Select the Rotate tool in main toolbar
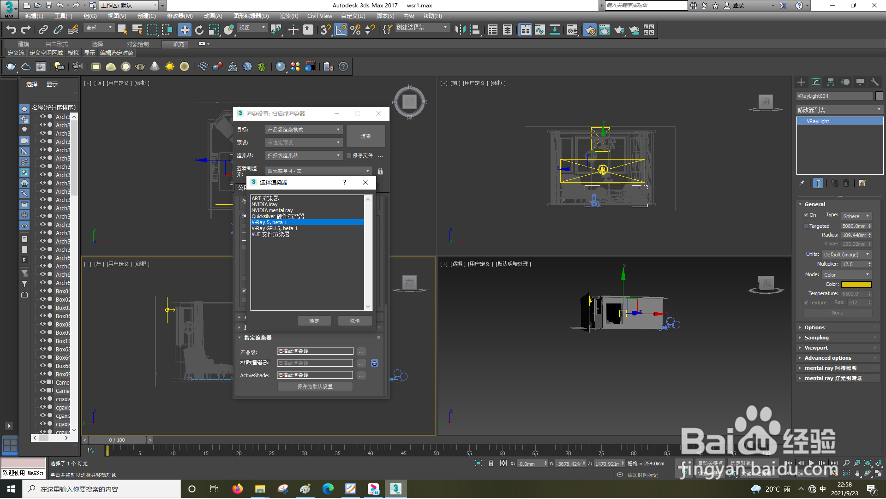 199,30
